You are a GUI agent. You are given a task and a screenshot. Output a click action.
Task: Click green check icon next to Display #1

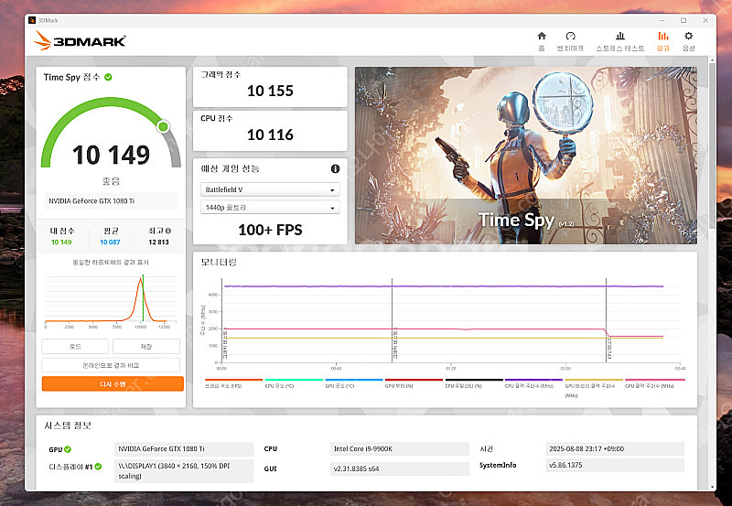pos(98,467)
